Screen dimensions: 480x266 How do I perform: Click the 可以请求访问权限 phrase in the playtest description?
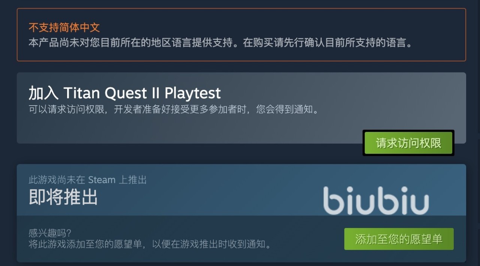click(66, 110)
